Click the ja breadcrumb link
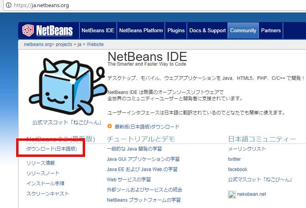 point(79,44)
